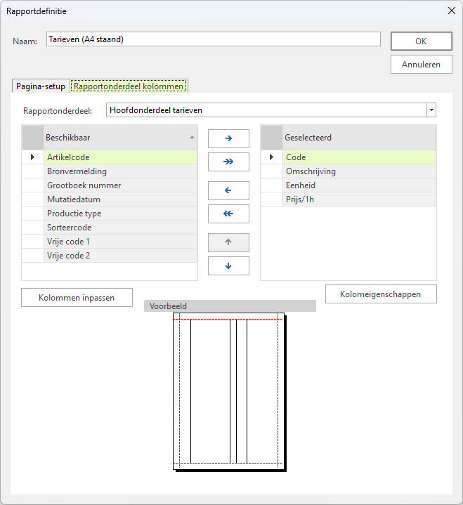This screenshot has height=505, width=463.
Task: Click Kolommen inpassen button
Action: [x=77, y=298]
